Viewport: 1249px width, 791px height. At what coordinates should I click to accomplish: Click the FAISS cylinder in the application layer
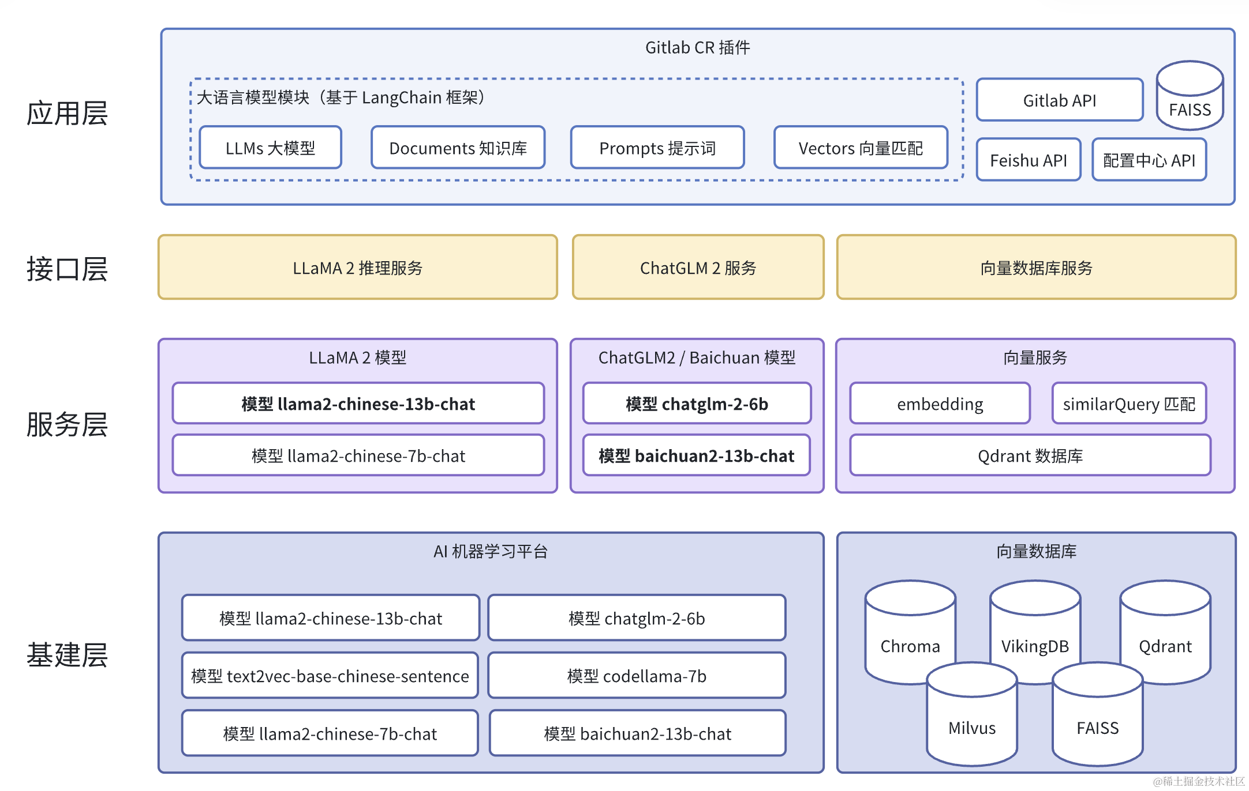coord(1190,96)
